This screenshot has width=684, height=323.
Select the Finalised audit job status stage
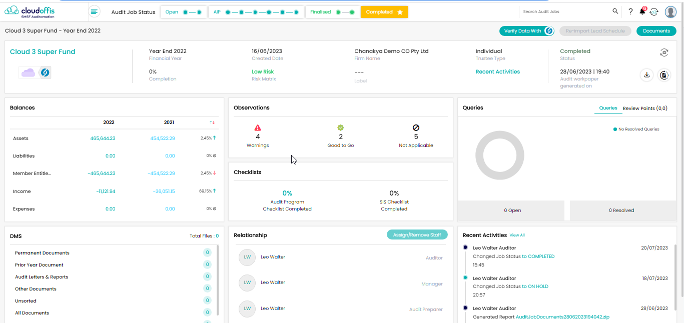(332, 12)
